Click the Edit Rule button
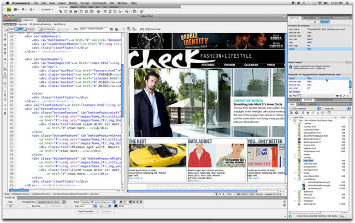355x223 pixels. [36, 206]
